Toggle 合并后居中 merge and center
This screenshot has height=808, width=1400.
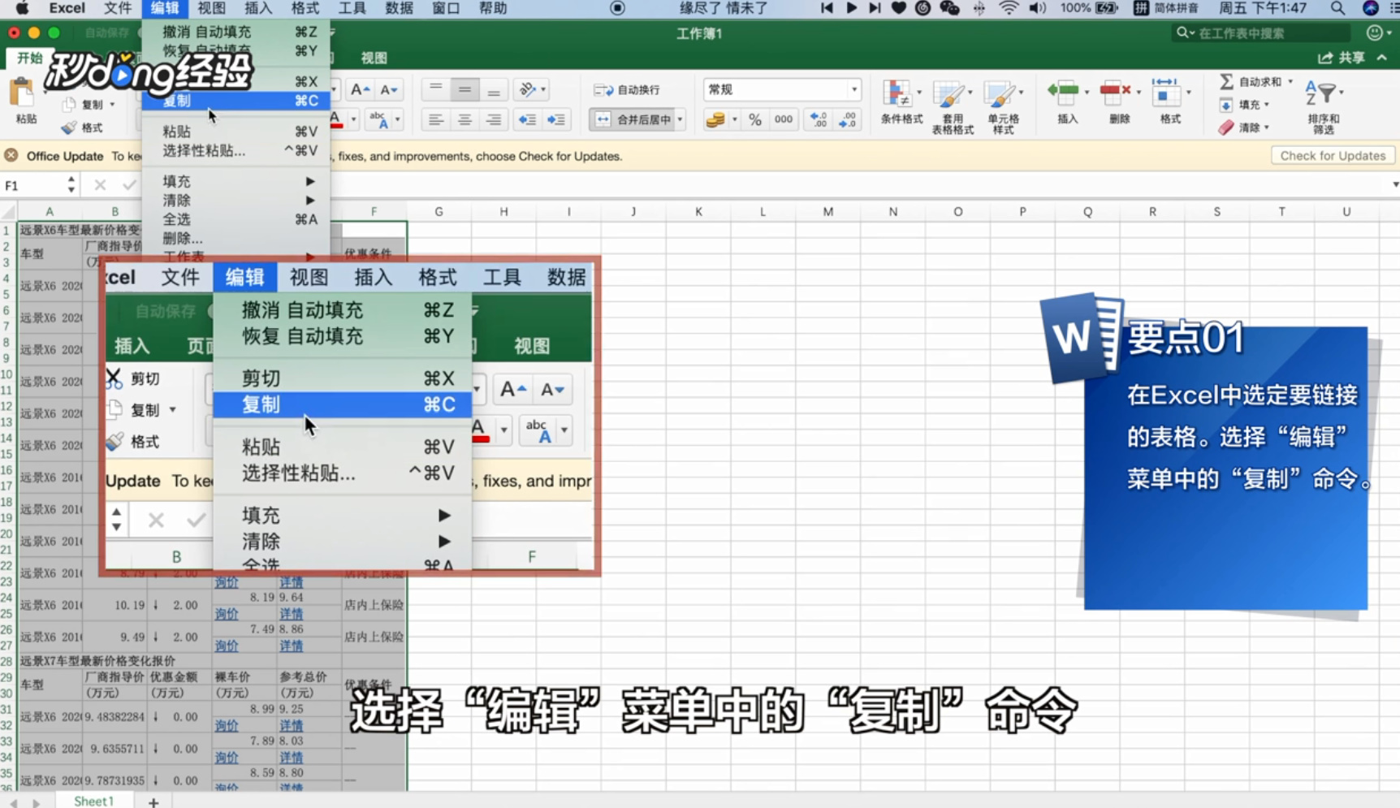coord(632,119)
